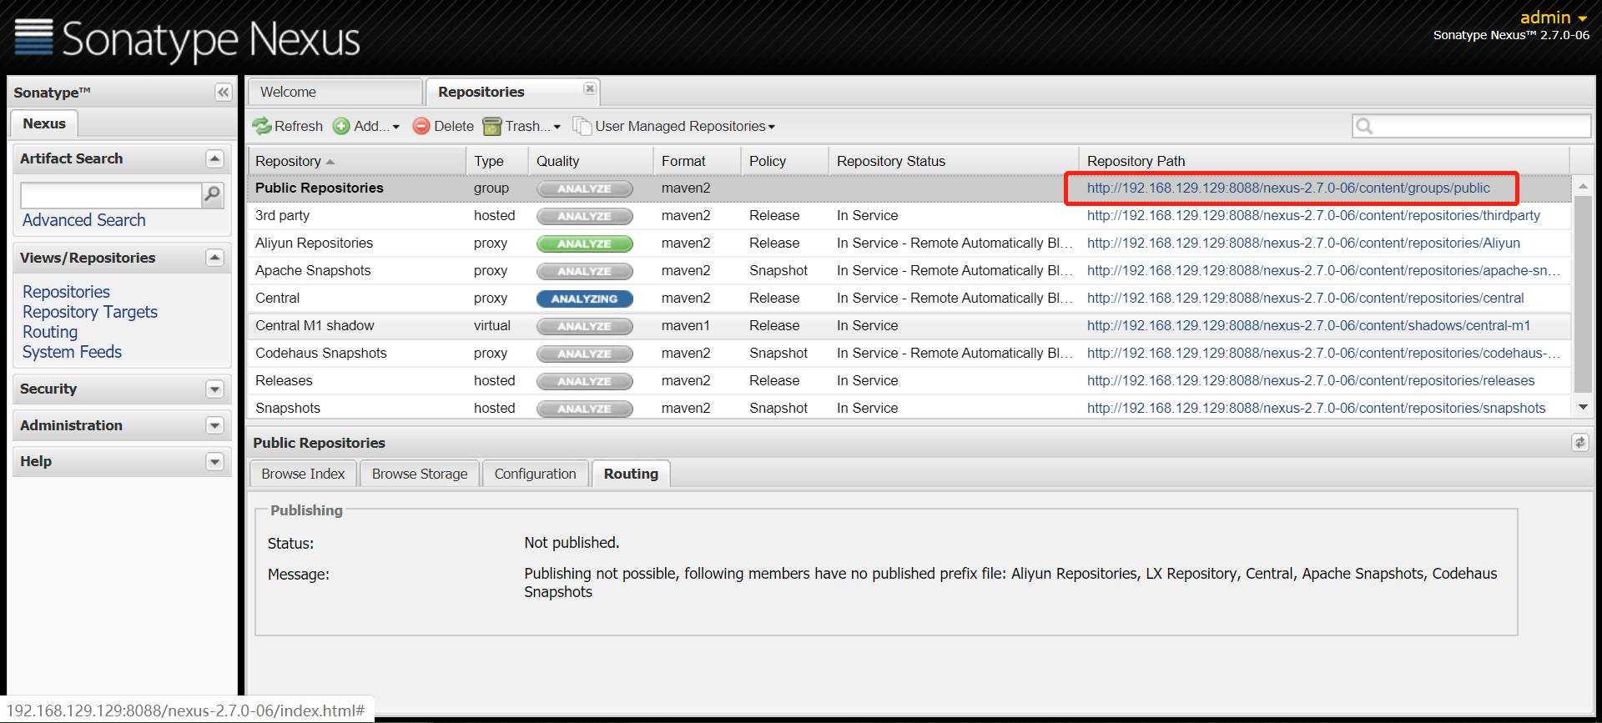1602x723 pixels.
Task: Click the artifact search text field
Action: [x=111, y=195]
